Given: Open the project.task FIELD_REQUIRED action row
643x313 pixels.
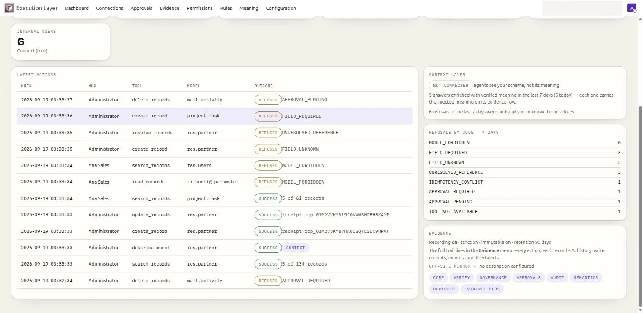Looking at the screenshot, I should pos(214,116).
